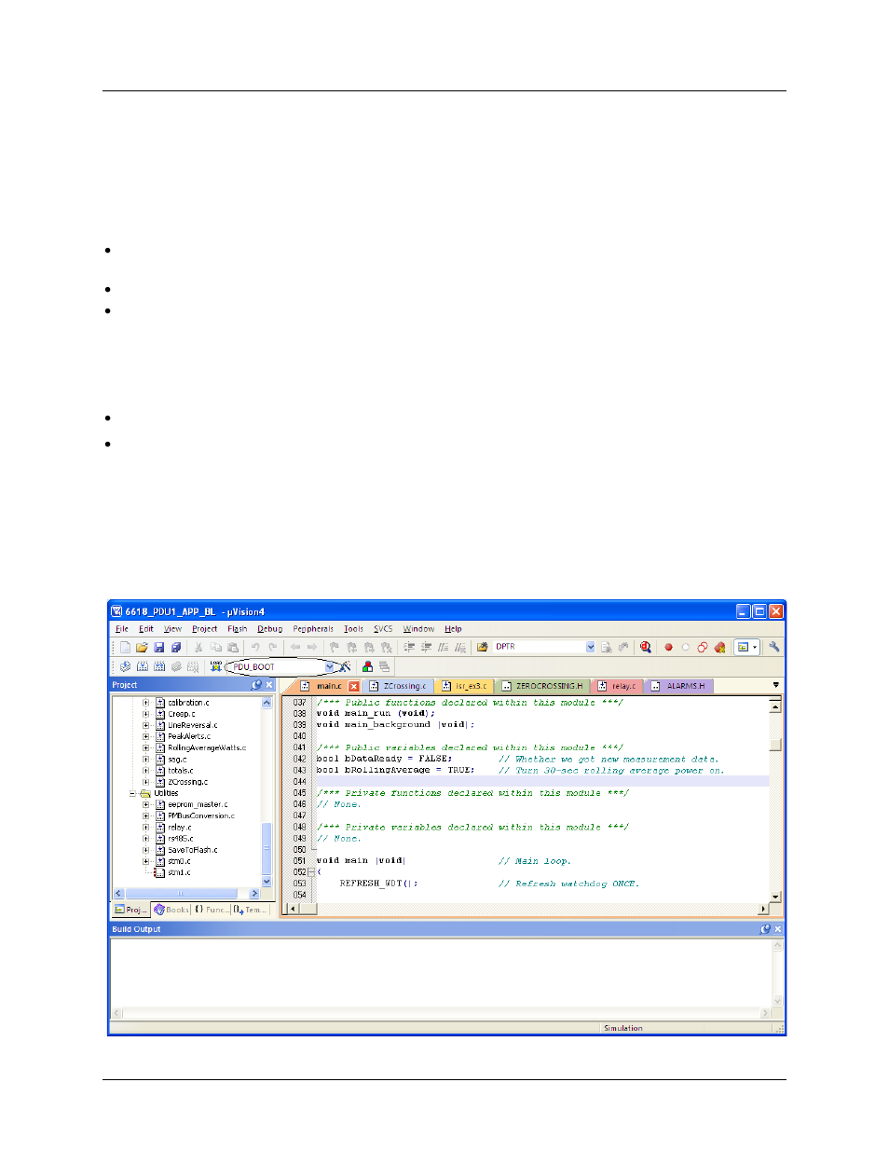Image resolution: width=889 pixels, height=1151 pixels.
Task: Click the Navigate Forwards arrow icon
Action: point(312,647)
